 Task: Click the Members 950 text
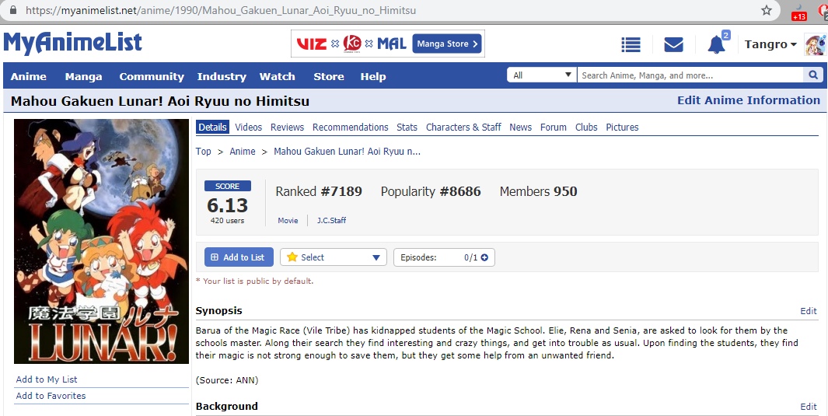(539, 191)
